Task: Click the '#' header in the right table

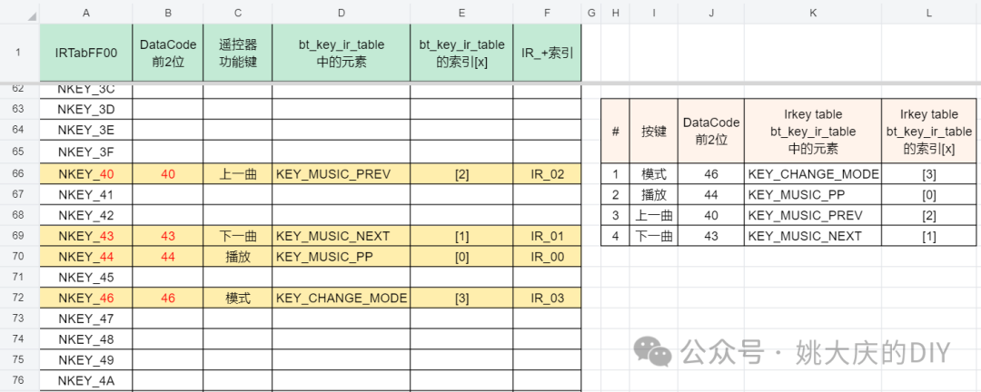Action: (615, 132)
